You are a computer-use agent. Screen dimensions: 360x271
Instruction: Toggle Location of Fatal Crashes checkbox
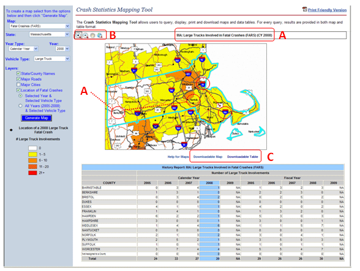coord(18,90)
